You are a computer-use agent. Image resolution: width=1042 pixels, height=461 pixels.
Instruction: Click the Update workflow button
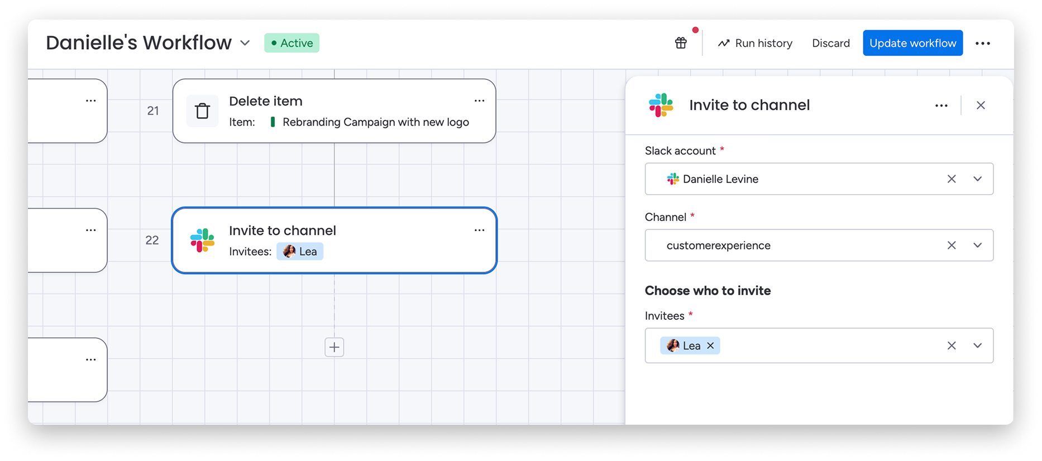[912, 43]
